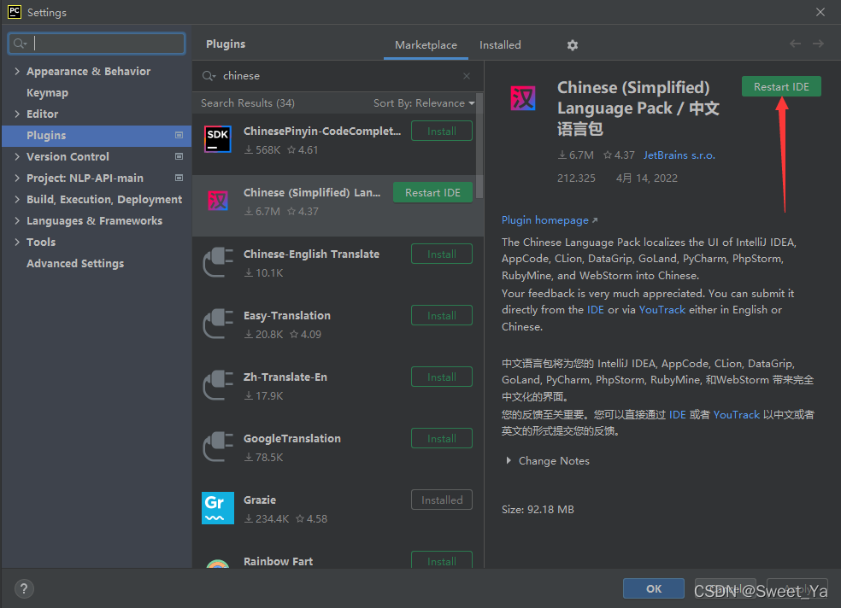Viewport: 841px width, 608px height.
Task: Click Restart IDE in plugin list
Action: (432, 193)
